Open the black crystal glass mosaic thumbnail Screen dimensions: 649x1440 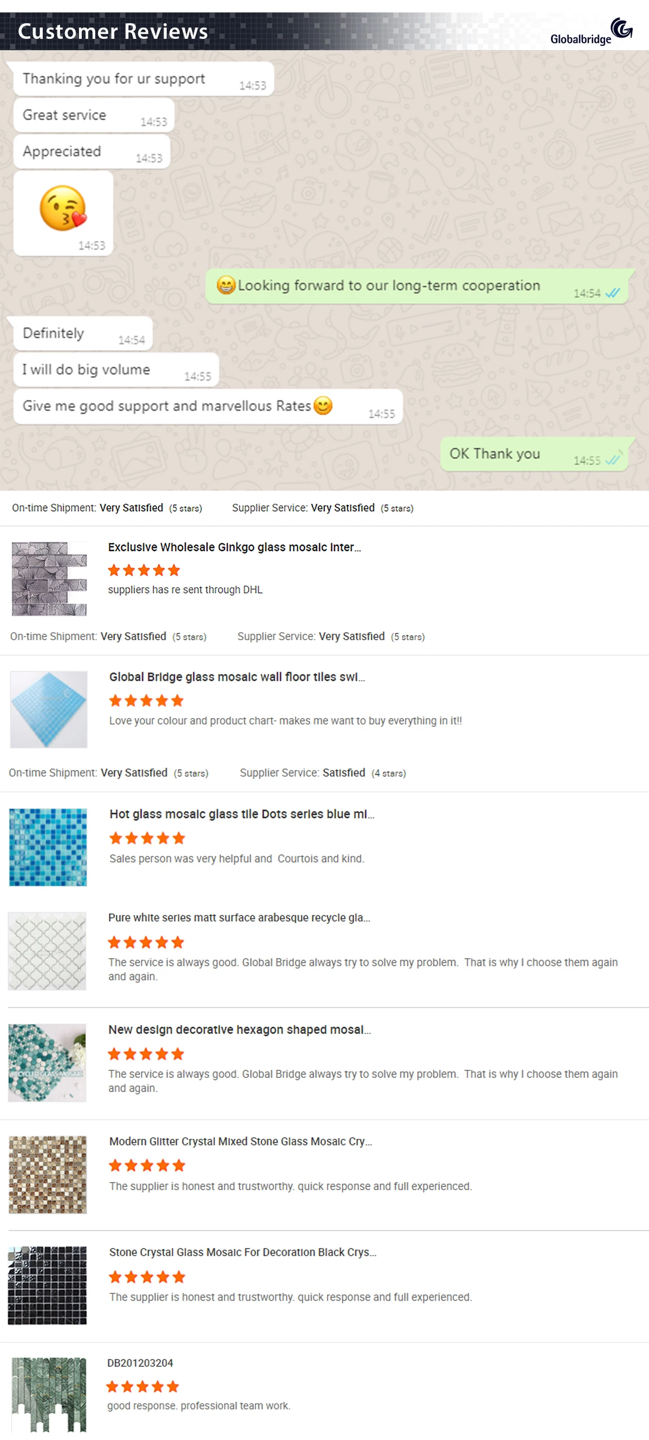pyautogui.click(x=47, y=1285)
